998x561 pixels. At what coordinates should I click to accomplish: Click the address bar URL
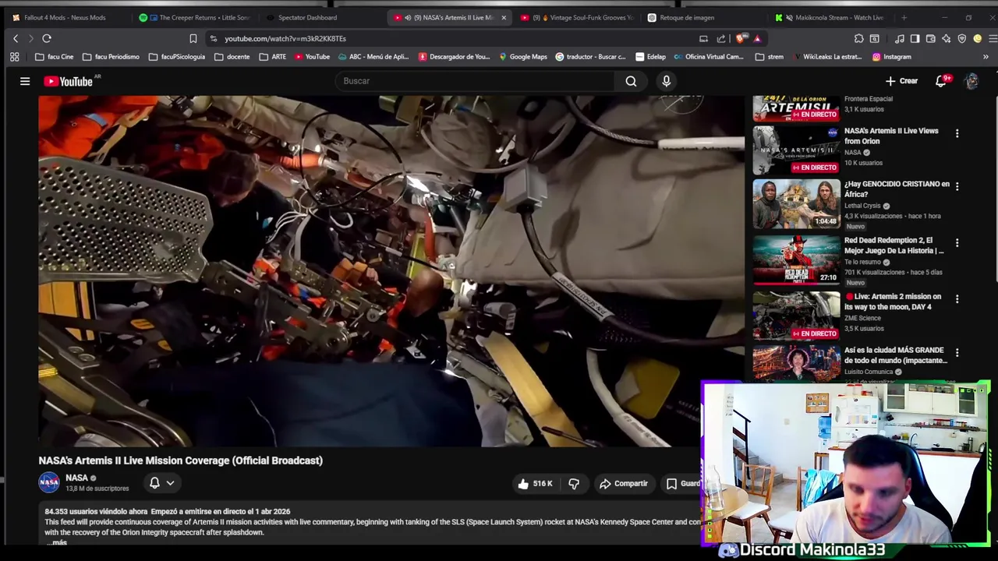point(285,38)
